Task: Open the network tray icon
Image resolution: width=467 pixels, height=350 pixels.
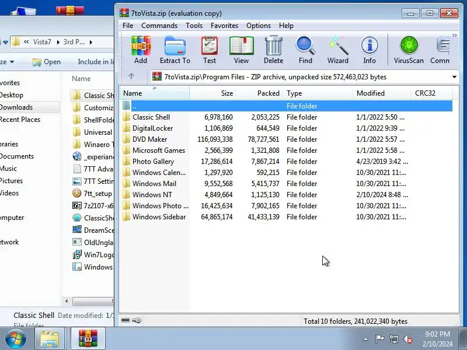Action: tap(394, 339)
